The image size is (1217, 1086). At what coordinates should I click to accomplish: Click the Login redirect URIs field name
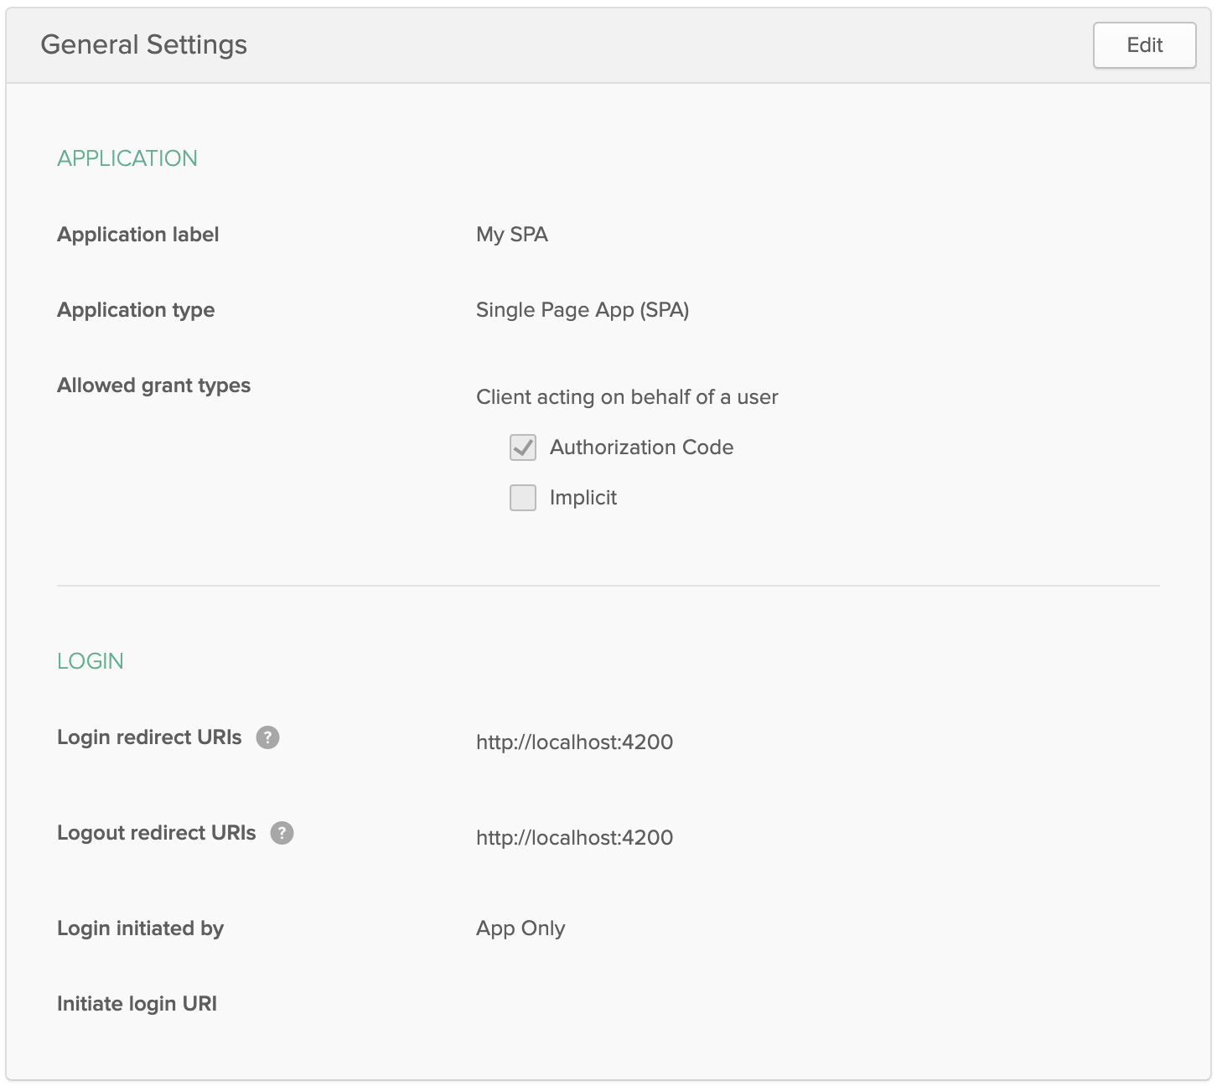pos(149,737)
